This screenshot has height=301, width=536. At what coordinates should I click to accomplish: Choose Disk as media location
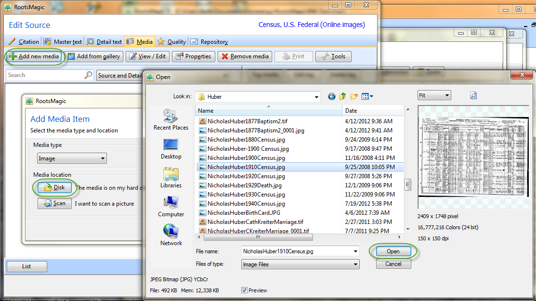click(55, 187)
